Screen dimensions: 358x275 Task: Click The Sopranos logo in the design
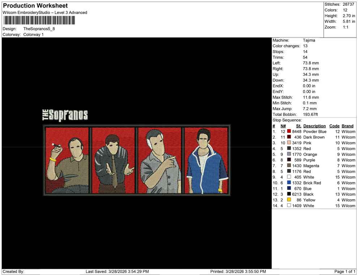[65, 115]
